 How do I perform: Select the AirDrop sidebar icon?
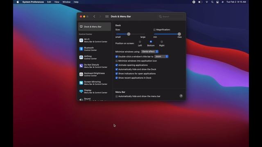81,57
